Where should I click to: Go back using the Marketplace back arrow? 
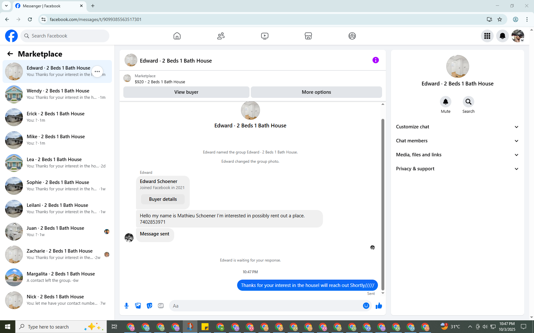pos(10,54)
